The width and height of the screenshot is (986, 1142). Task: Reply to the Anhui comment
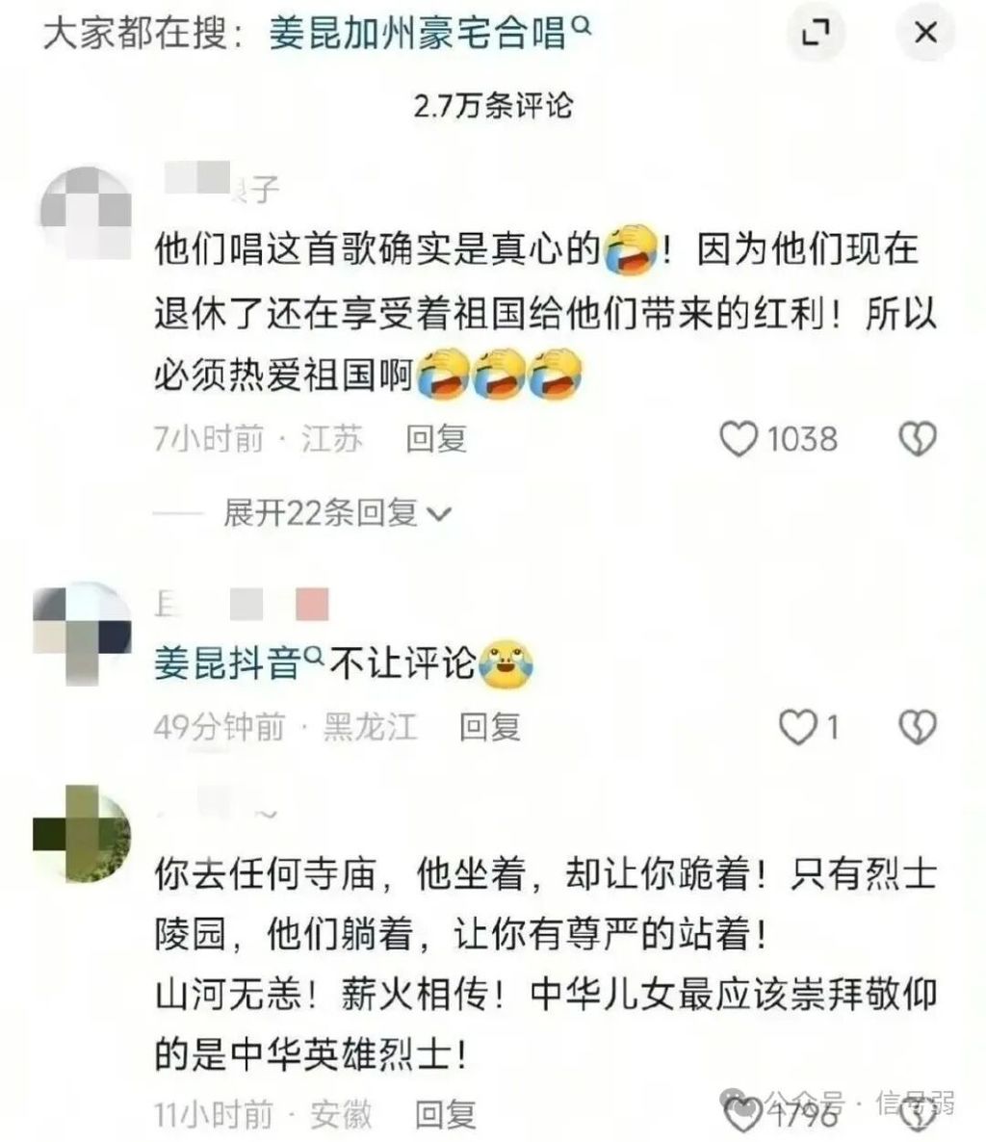(446, 1114)
